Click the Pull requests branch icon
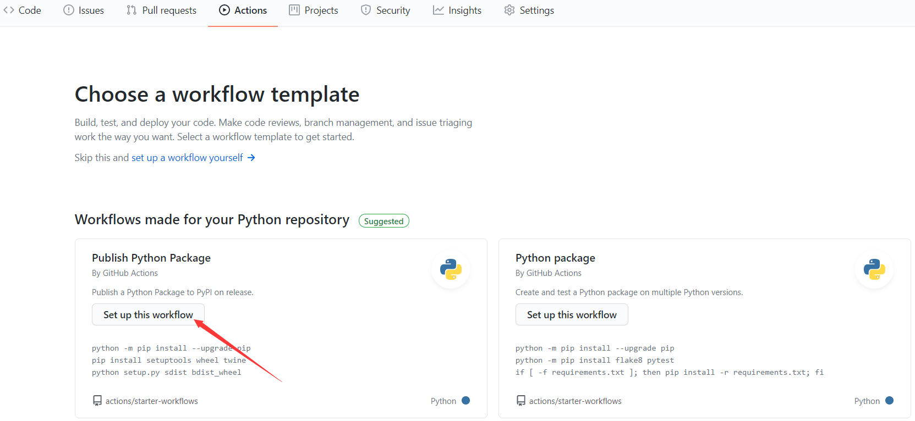This screenshot has width=915, height=421. click(132, 10)
